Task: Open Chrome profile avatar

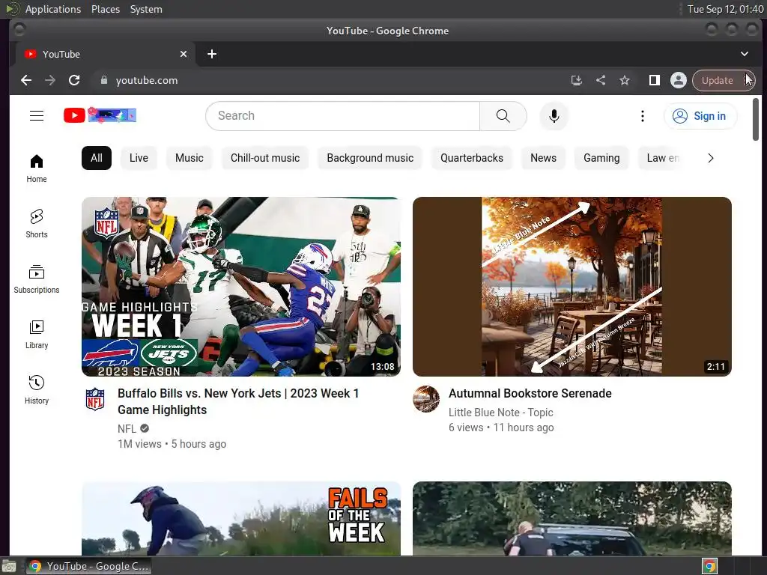Action: 678,80
